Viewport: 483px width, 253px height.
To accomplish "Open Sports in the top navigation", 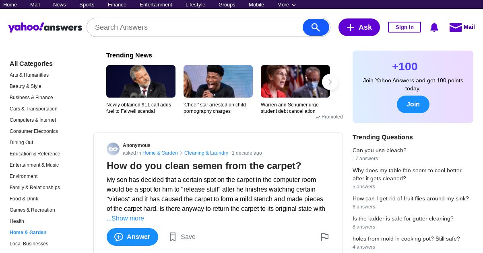I will 87,5.
